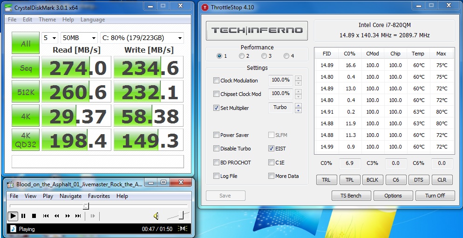Increase the Clock Modulation percentage stepper
Screen dimensions: 463x238
point(299,78)
